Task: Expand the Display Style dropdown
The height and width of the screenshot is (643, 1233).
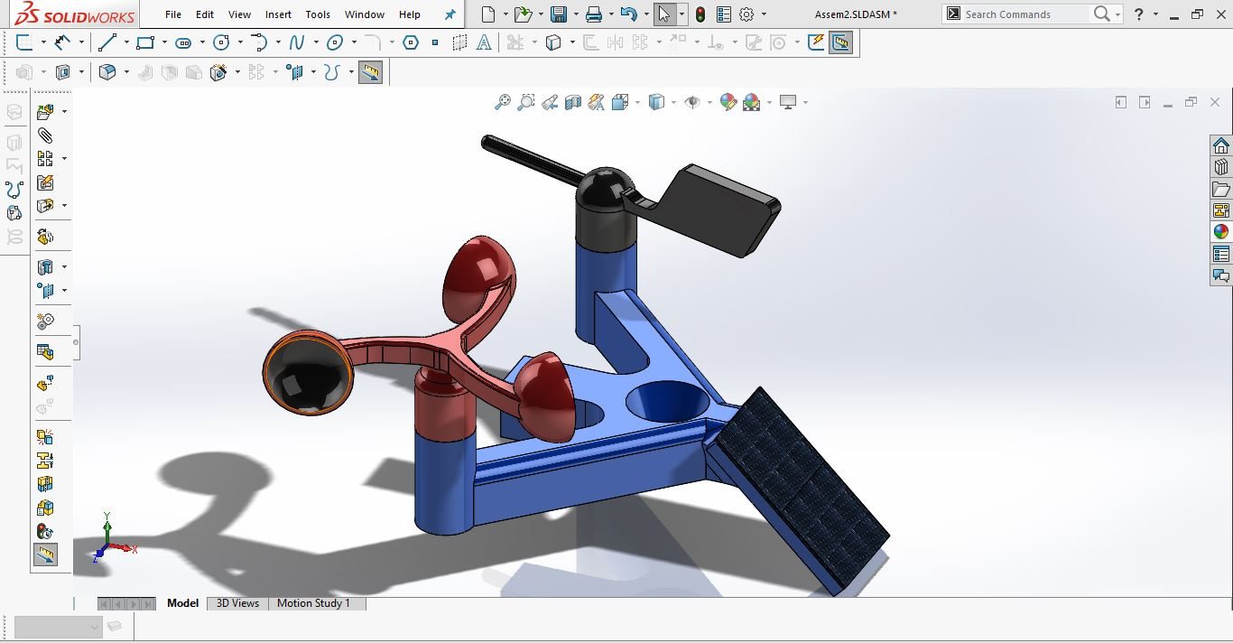Action: tap(673, 103)
